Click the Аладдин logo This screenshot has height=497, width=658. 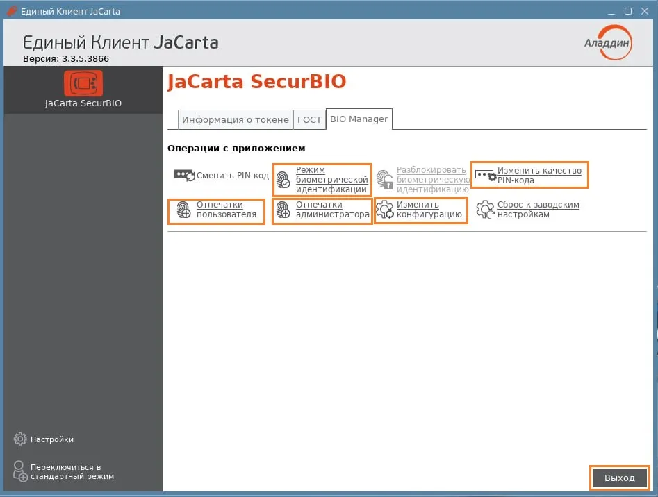tap(608, 42)
